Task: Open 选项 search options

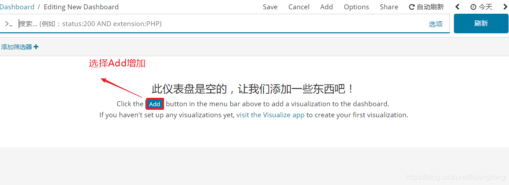Action: coord(436,24)
